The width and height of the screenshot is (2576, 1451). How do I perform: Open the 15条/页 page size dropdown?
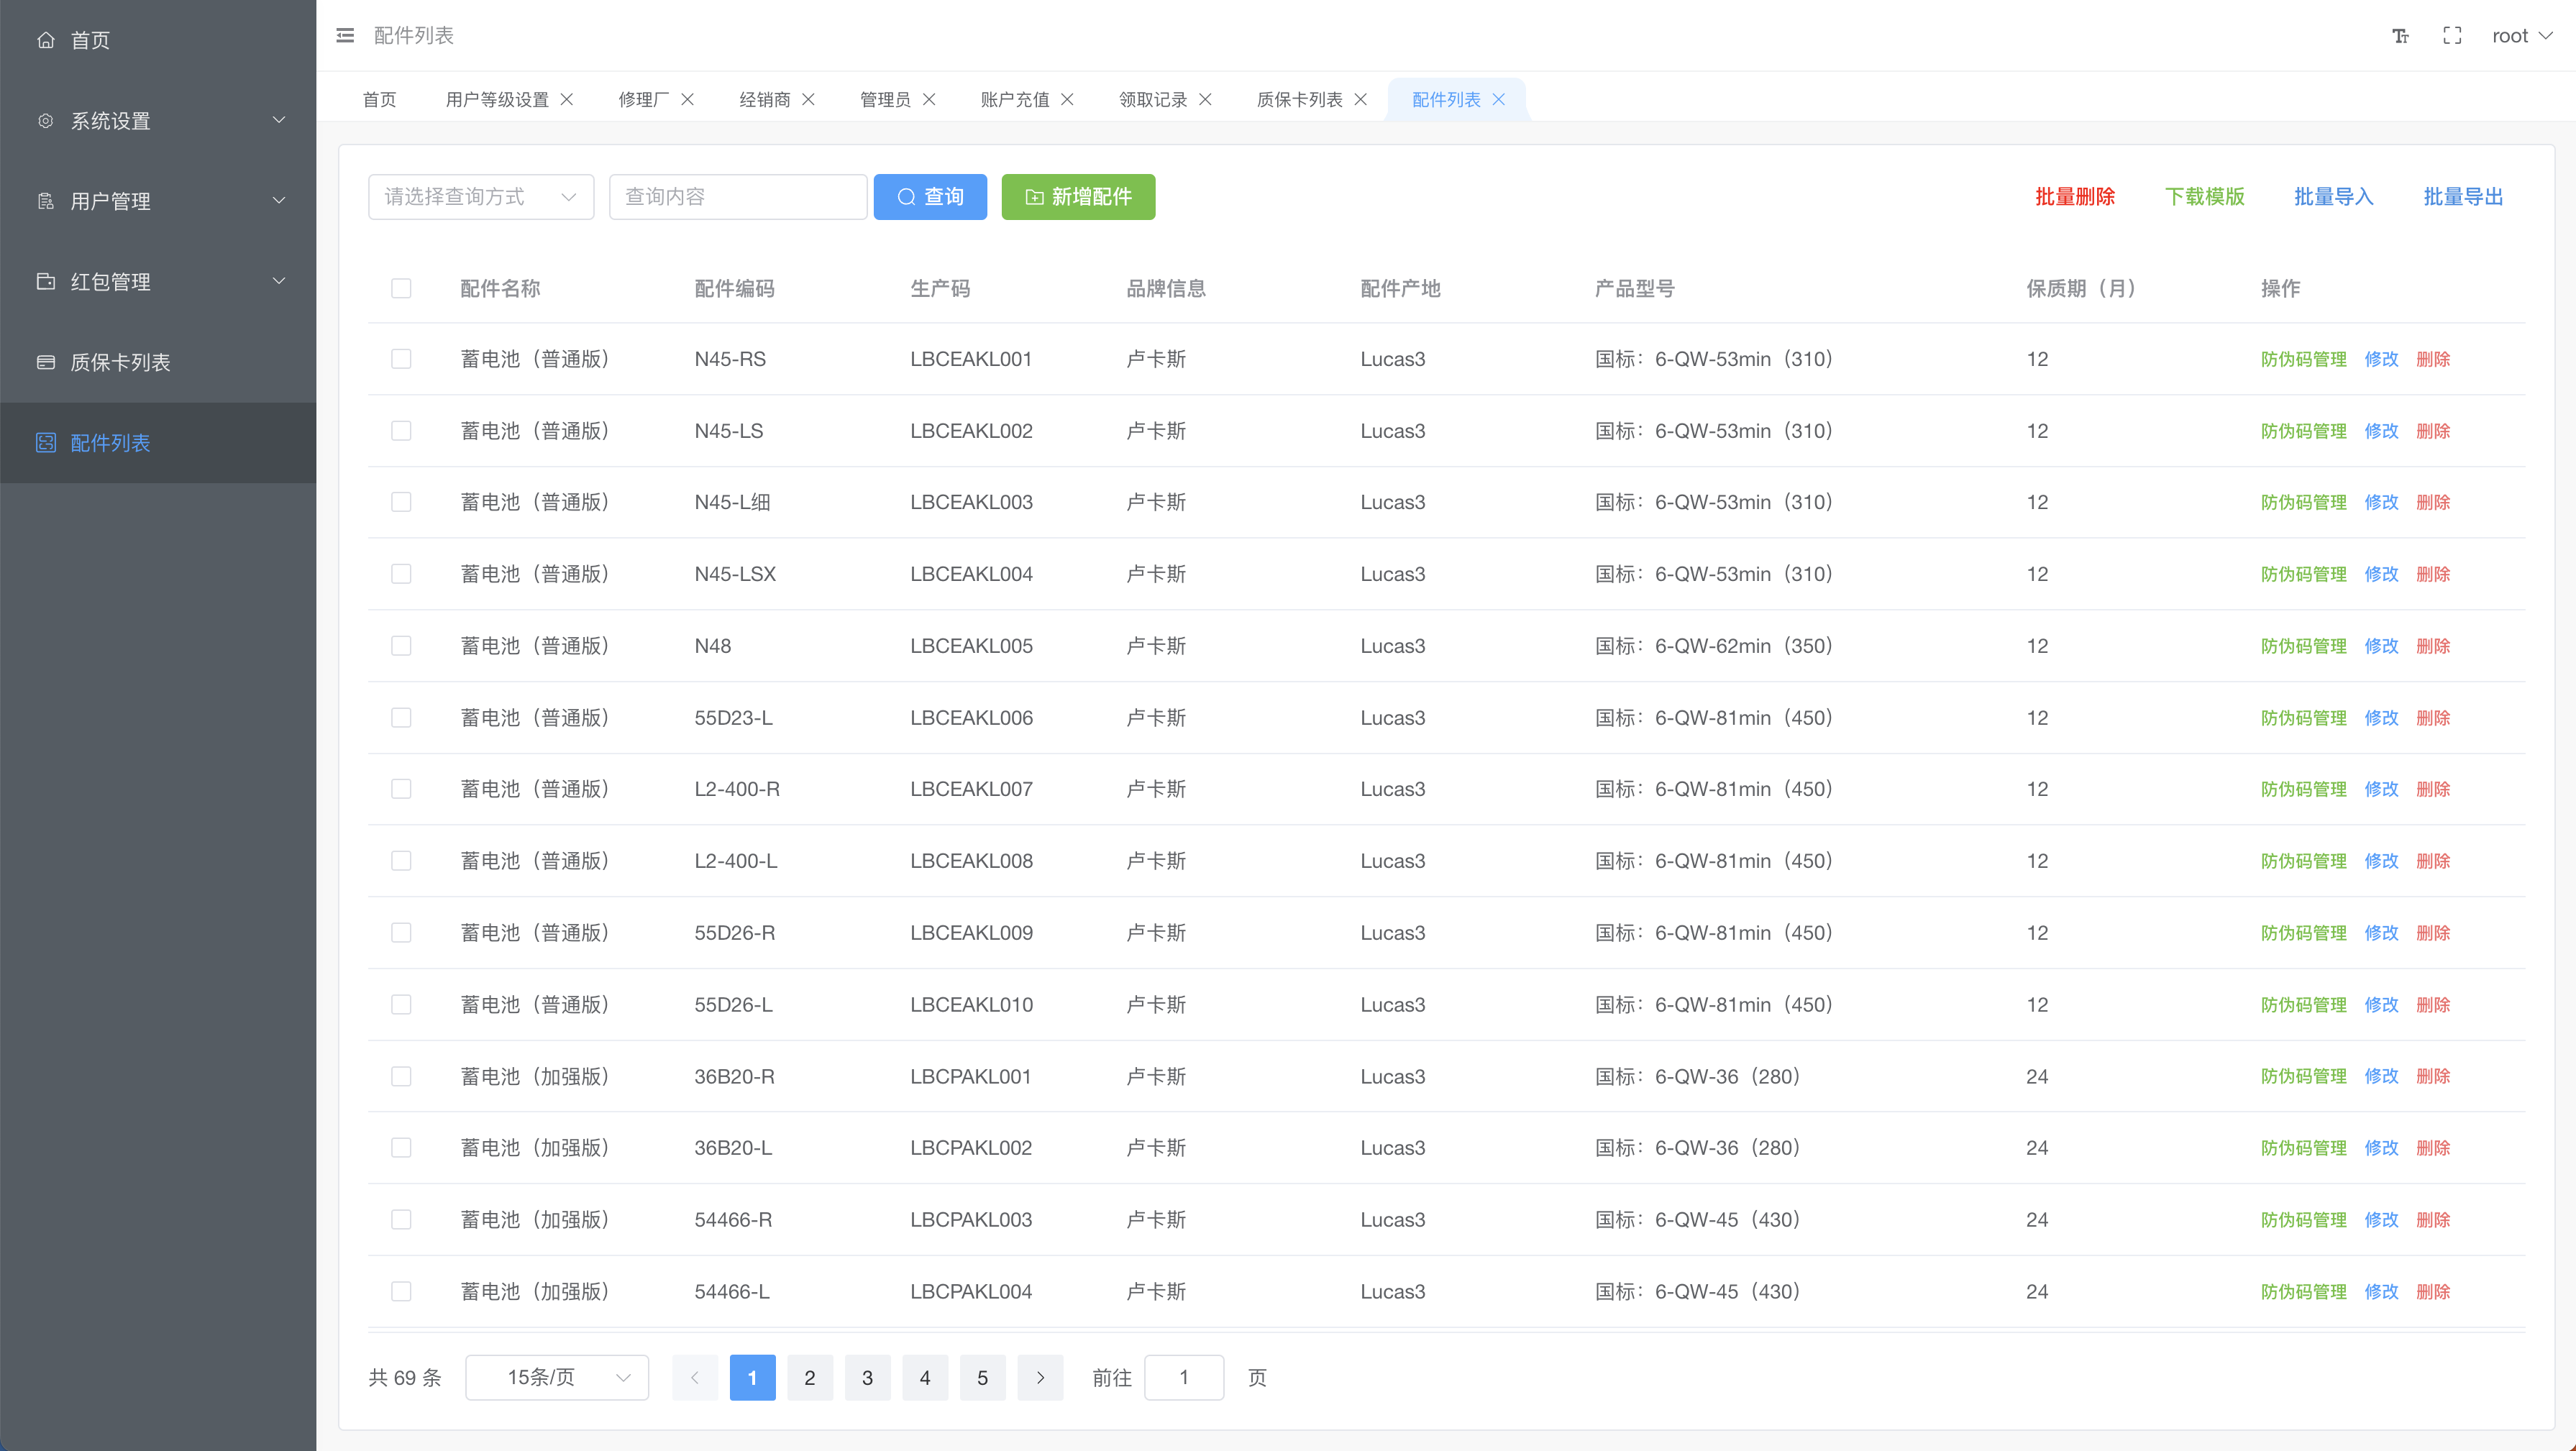click(557, 1378)
